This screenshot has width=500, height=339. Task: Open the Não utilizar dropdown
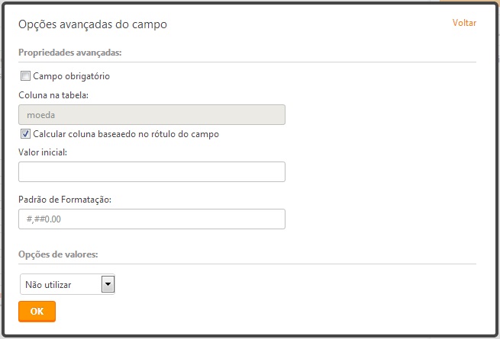[67, 284]
